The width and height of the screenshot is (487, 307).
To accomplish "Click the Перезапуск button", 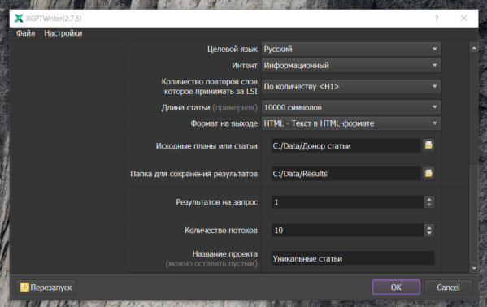I will pos(46,288).
